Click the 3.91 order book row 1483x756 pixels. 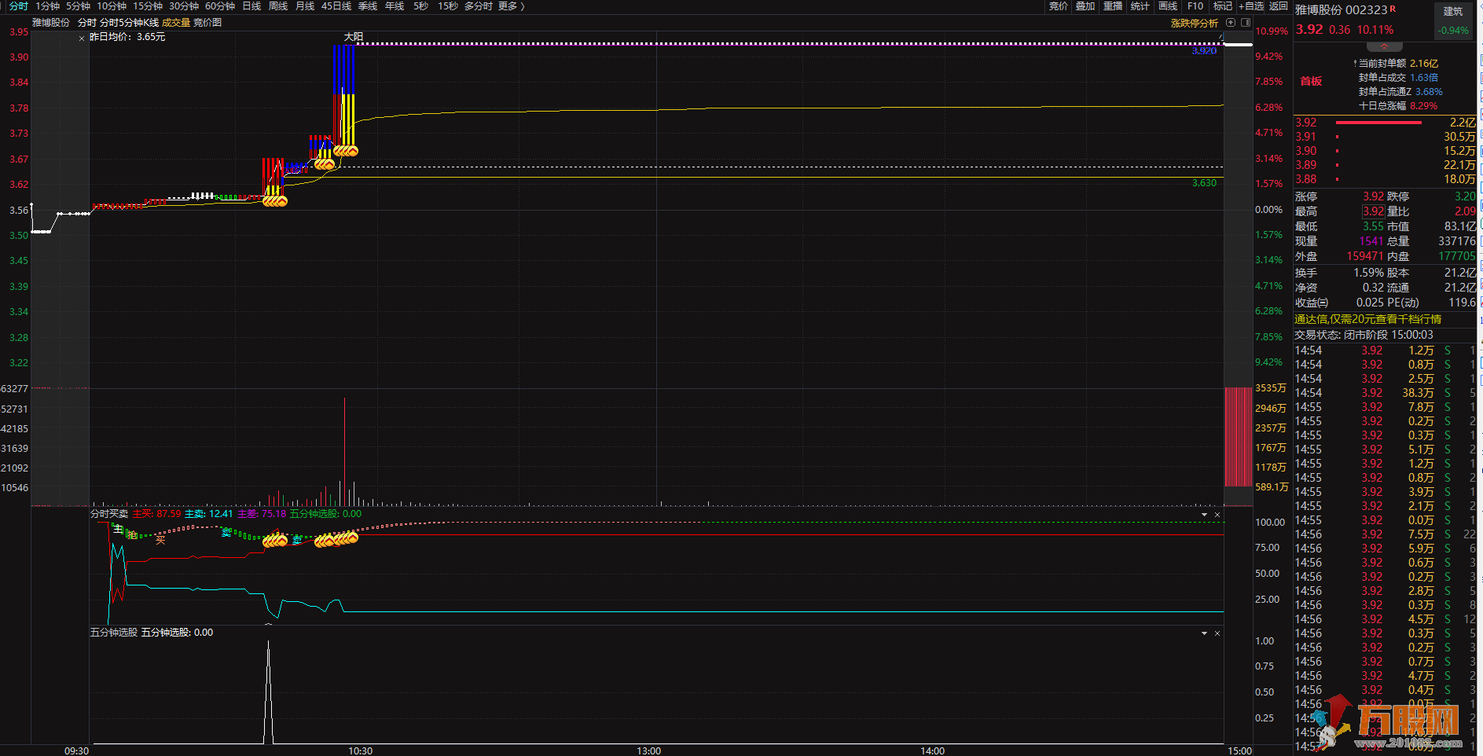point(1386,137)
